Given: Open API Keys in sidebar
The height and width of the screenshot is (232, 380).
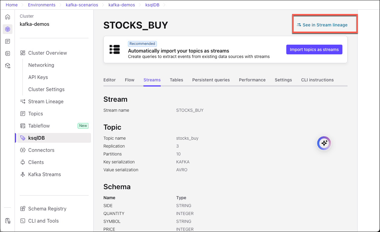Looking at the screenshot, I should point(38,77).
